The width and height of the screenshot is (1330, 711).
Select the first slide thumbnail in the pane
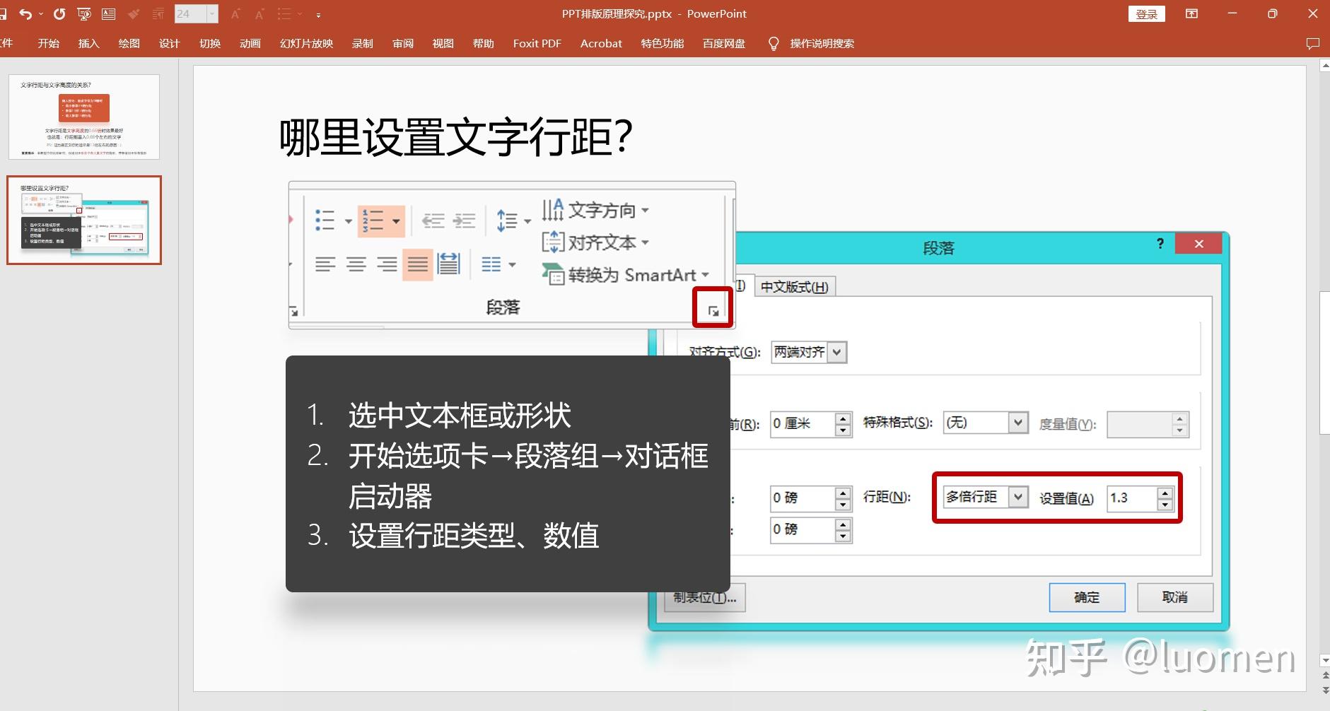[84, 117]
